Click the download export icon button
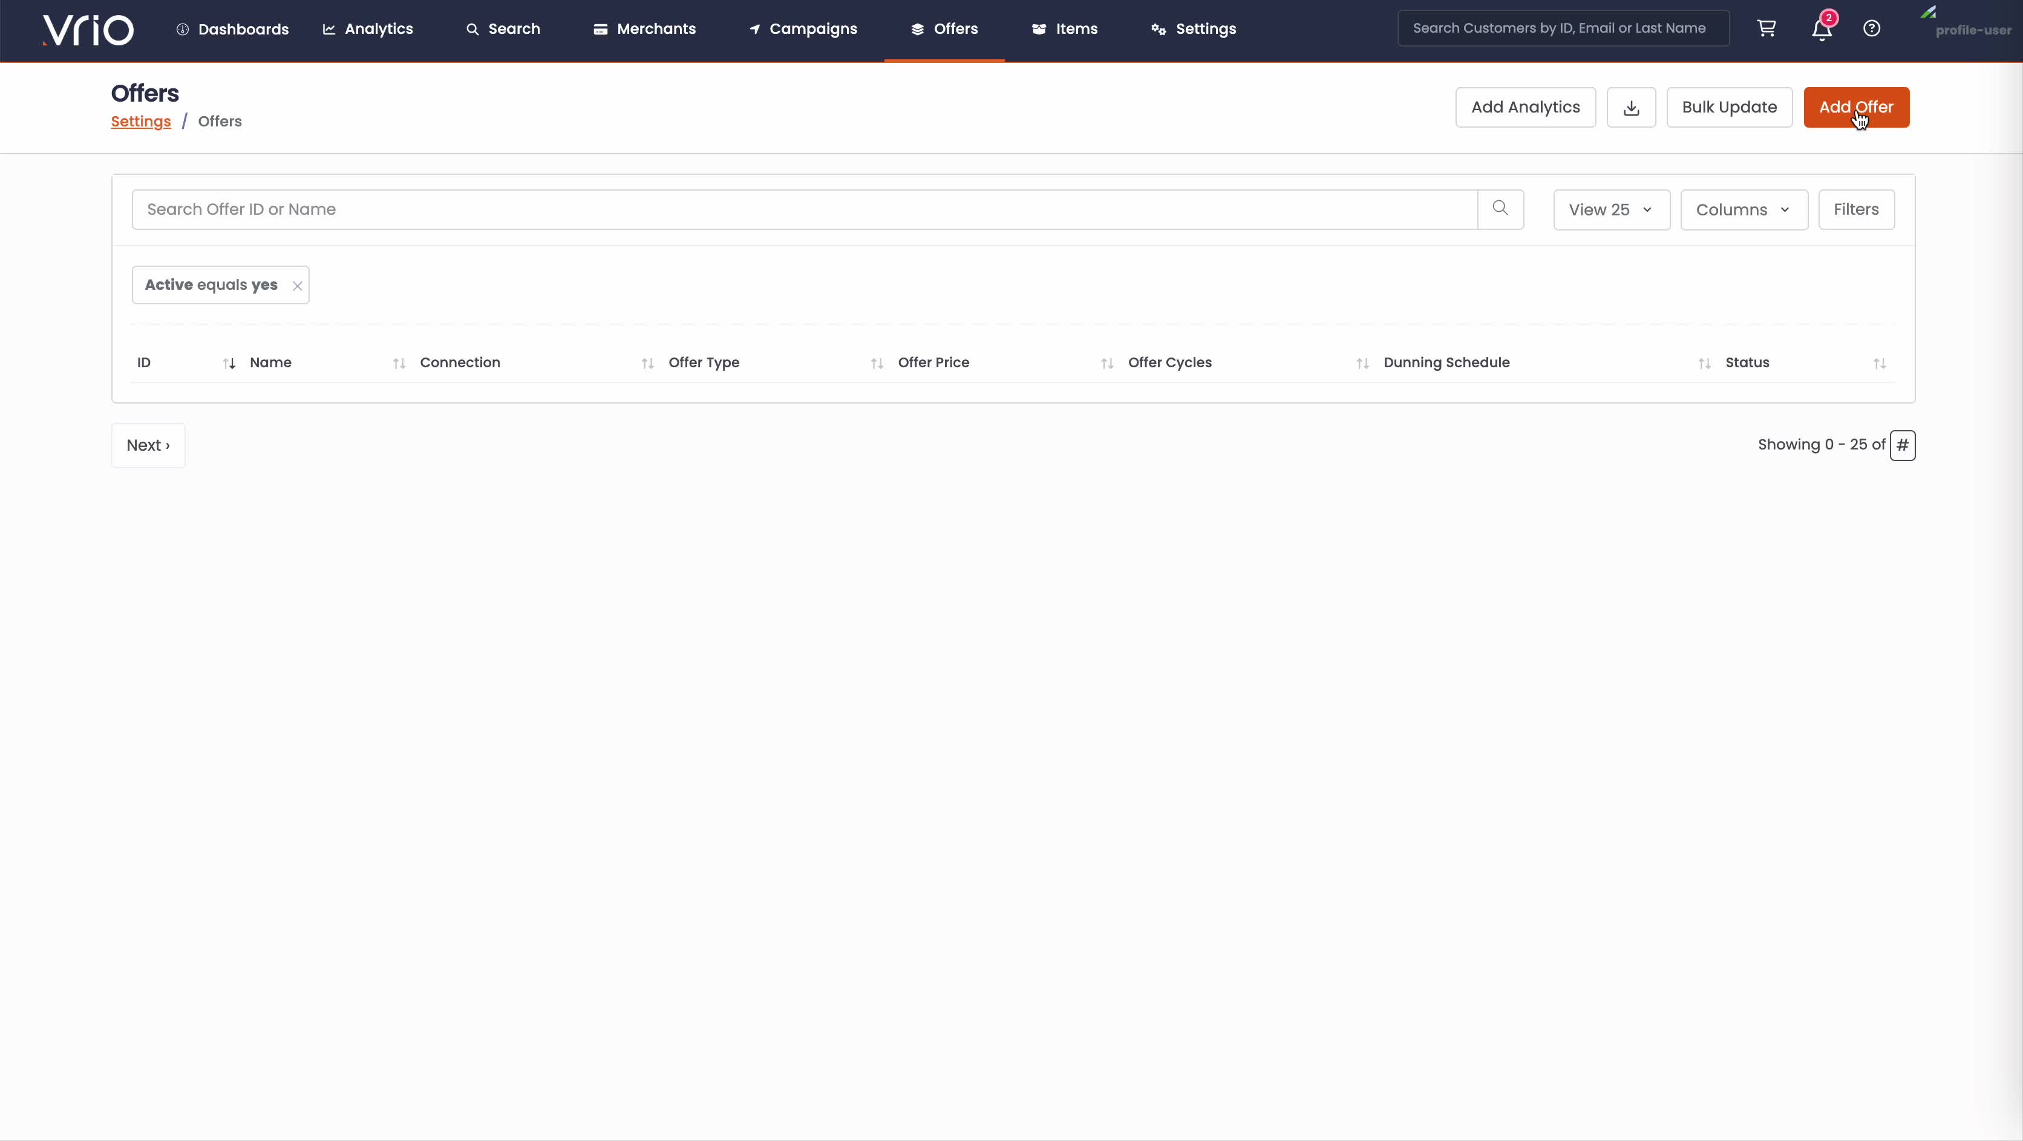 1631,108
